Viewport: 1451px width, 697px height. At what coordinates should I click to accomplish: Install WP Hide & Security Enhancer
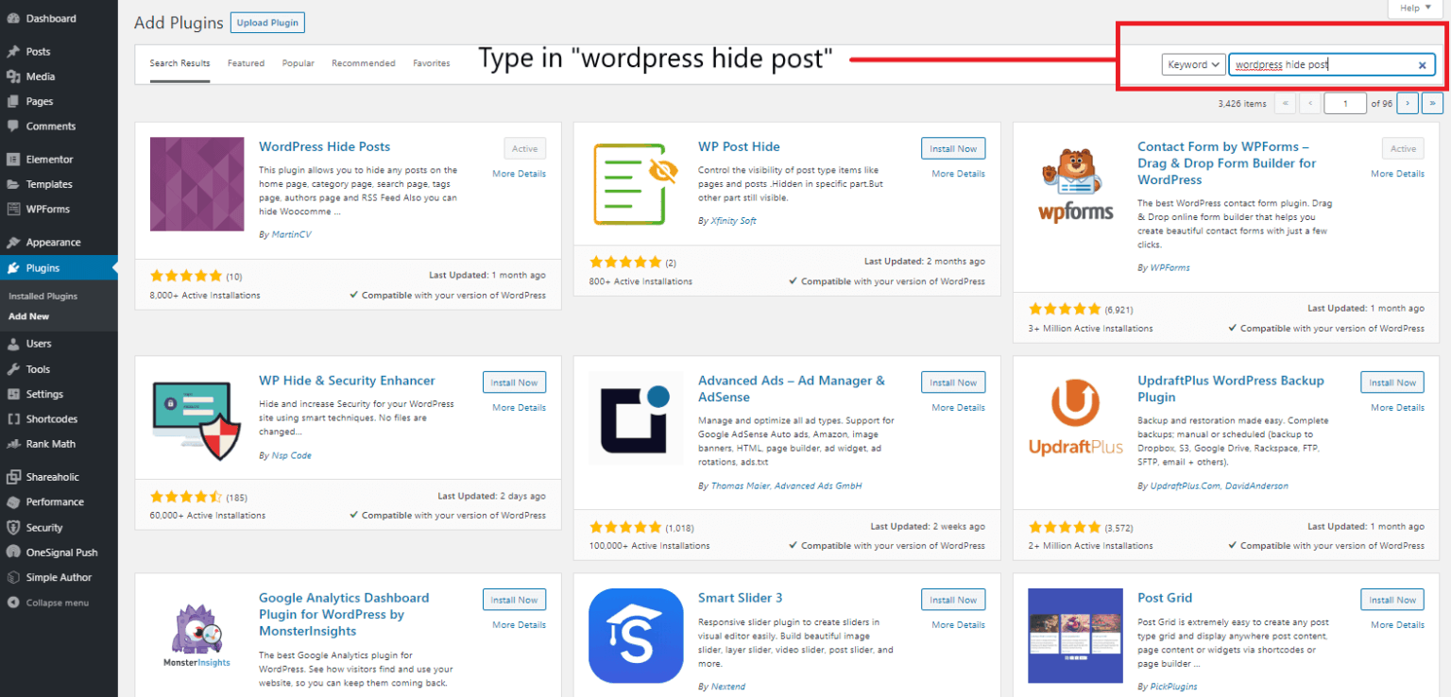point(515,382)
